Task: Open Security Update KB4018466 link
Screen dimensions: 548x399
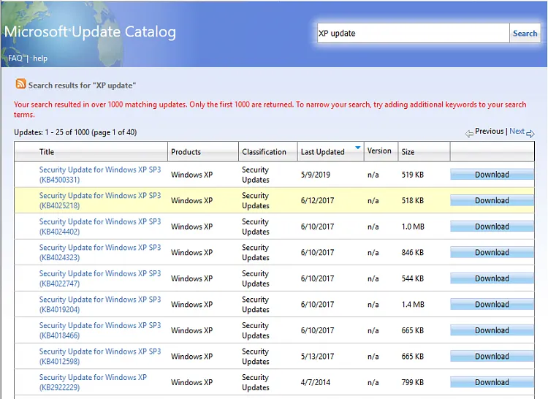Action: click(x=100, y=330)
